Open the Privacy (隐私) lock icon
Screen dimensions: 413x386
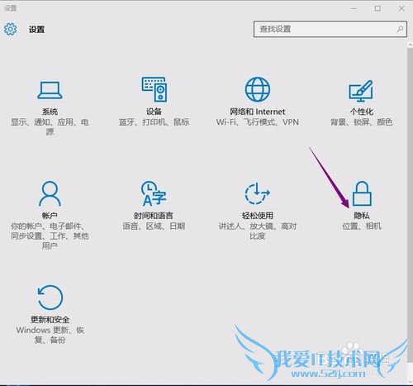coord(362,193)
